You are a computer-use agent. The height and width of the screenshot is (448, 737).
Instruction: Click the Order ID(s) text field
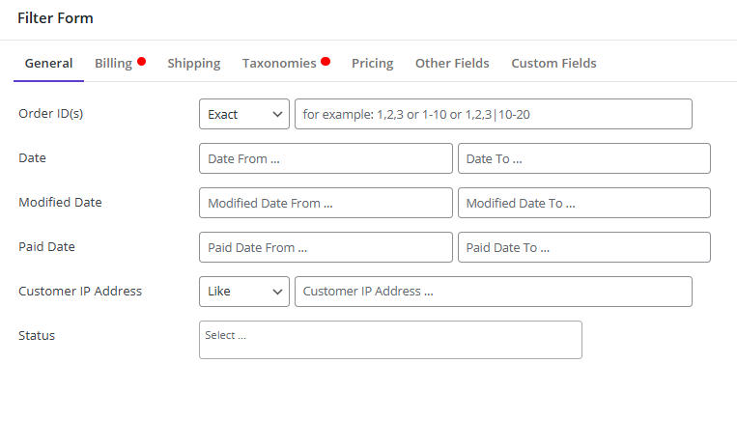click(494, 114)
